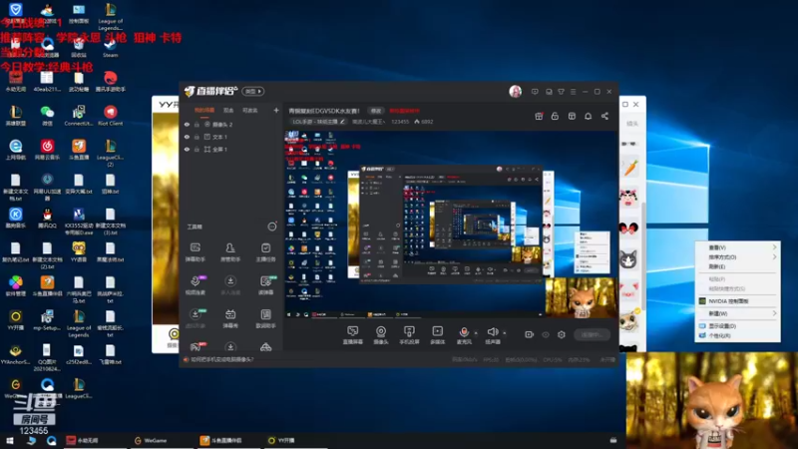Image resolution: width=798 pixels, height=449 pixels.
Task: Switch to the first red scene tab
Action: (x=204, y=110)
